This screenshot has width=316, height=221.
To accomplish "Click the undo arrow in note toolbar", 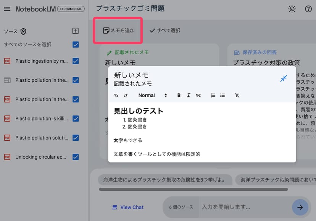I will click(116, 95).
